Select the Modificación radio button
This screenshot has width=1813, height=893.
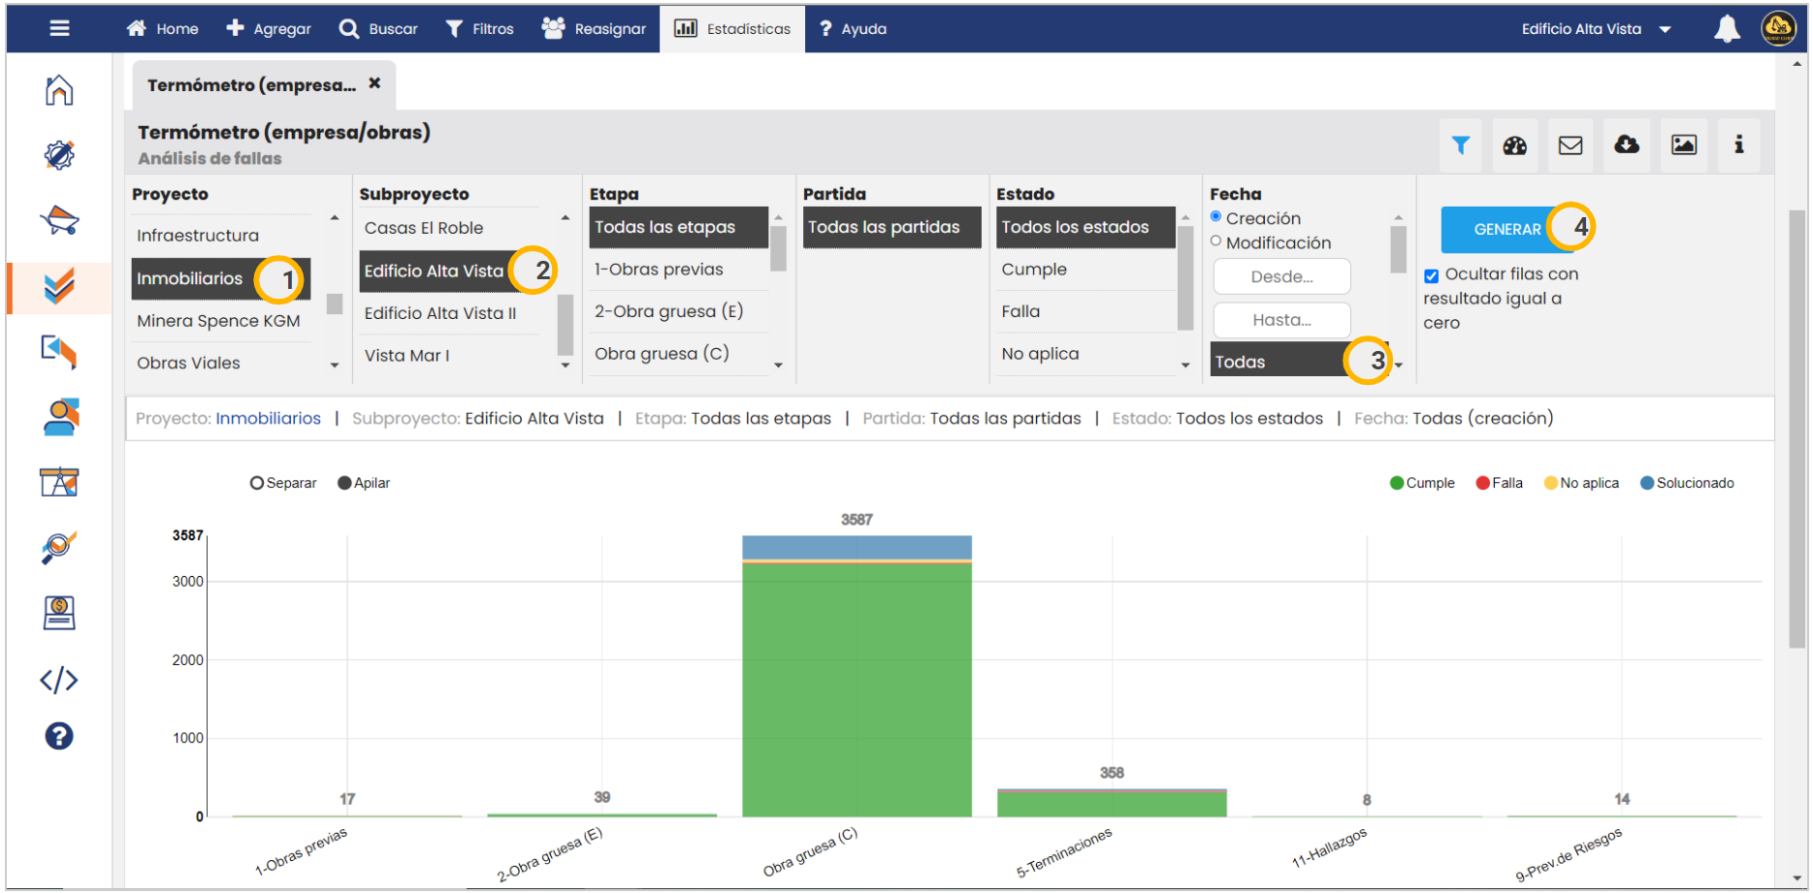[1215, 241]
